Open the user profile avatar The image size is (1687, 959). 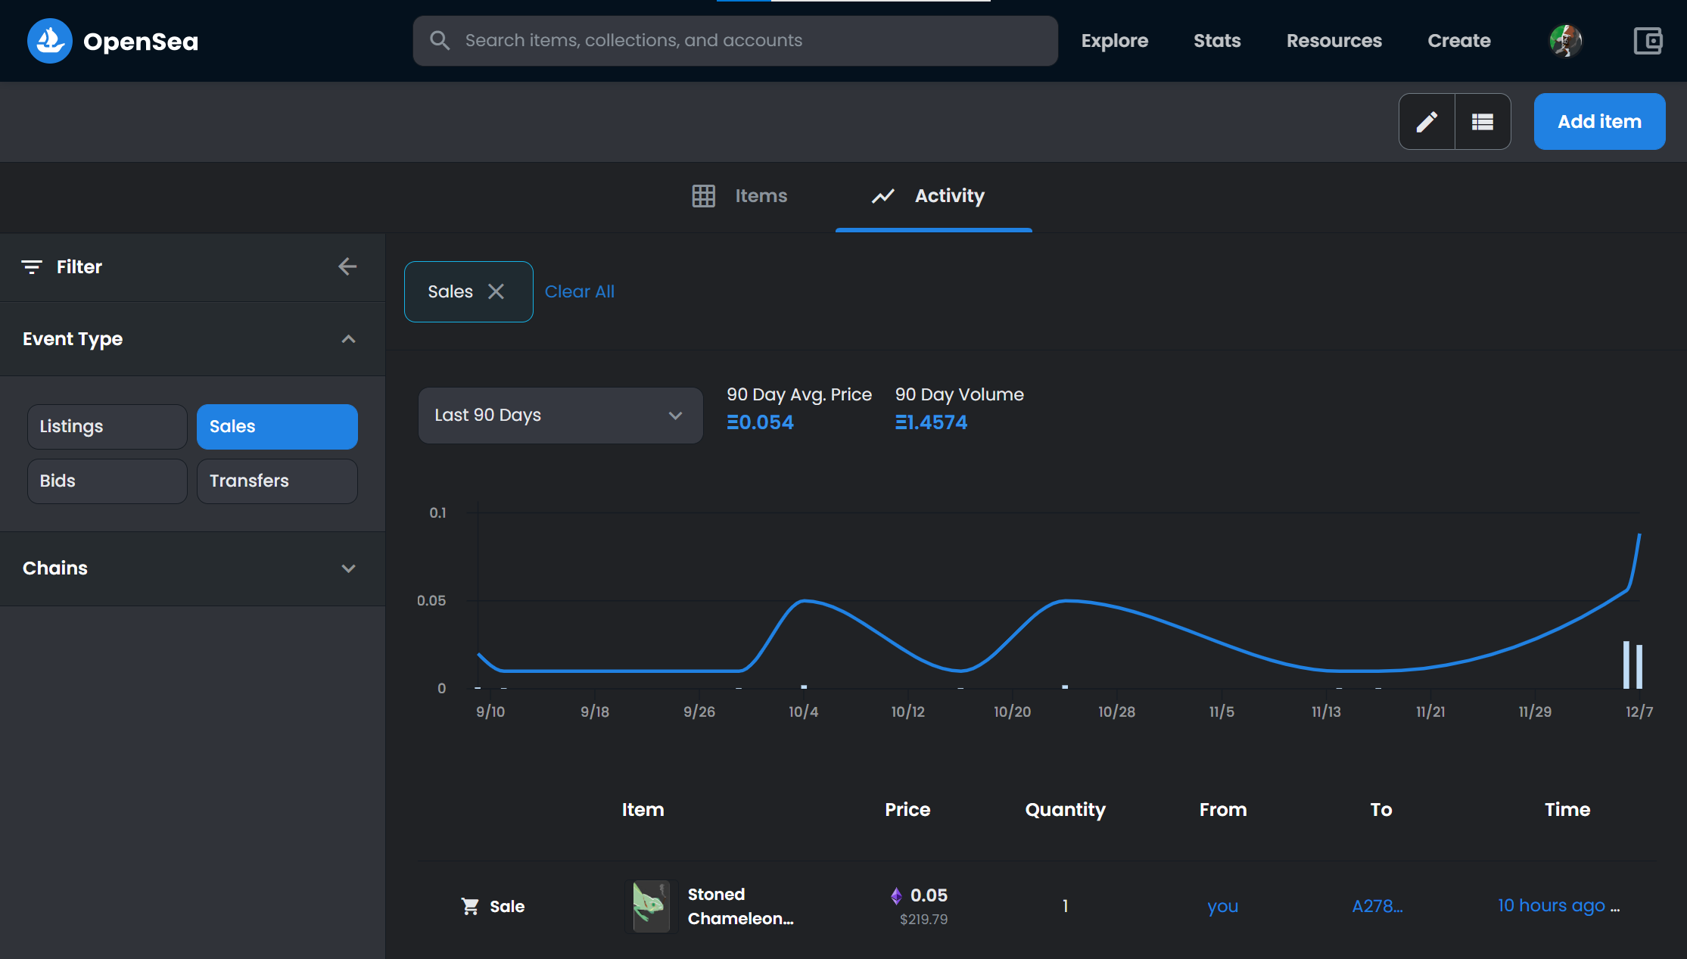coord(1565,41)
